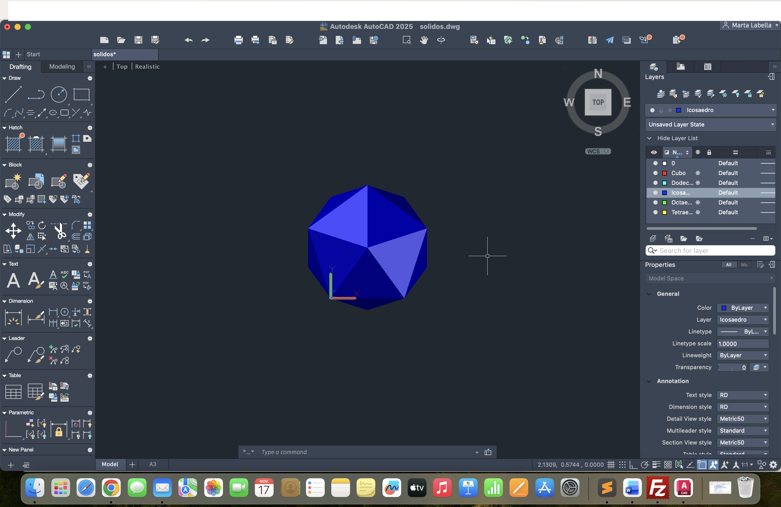Viewport: 781px width, 507px height.
Task: Open the Hatch tool
Action: coord(14,144)
